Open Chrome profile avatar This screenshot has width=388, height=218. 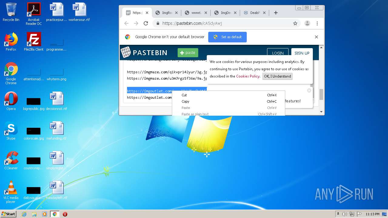(307, 23)
